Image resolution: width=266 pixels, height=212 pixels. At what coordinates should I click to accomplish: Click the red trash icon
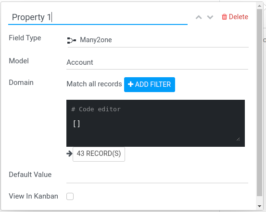[x=224, y=17]
